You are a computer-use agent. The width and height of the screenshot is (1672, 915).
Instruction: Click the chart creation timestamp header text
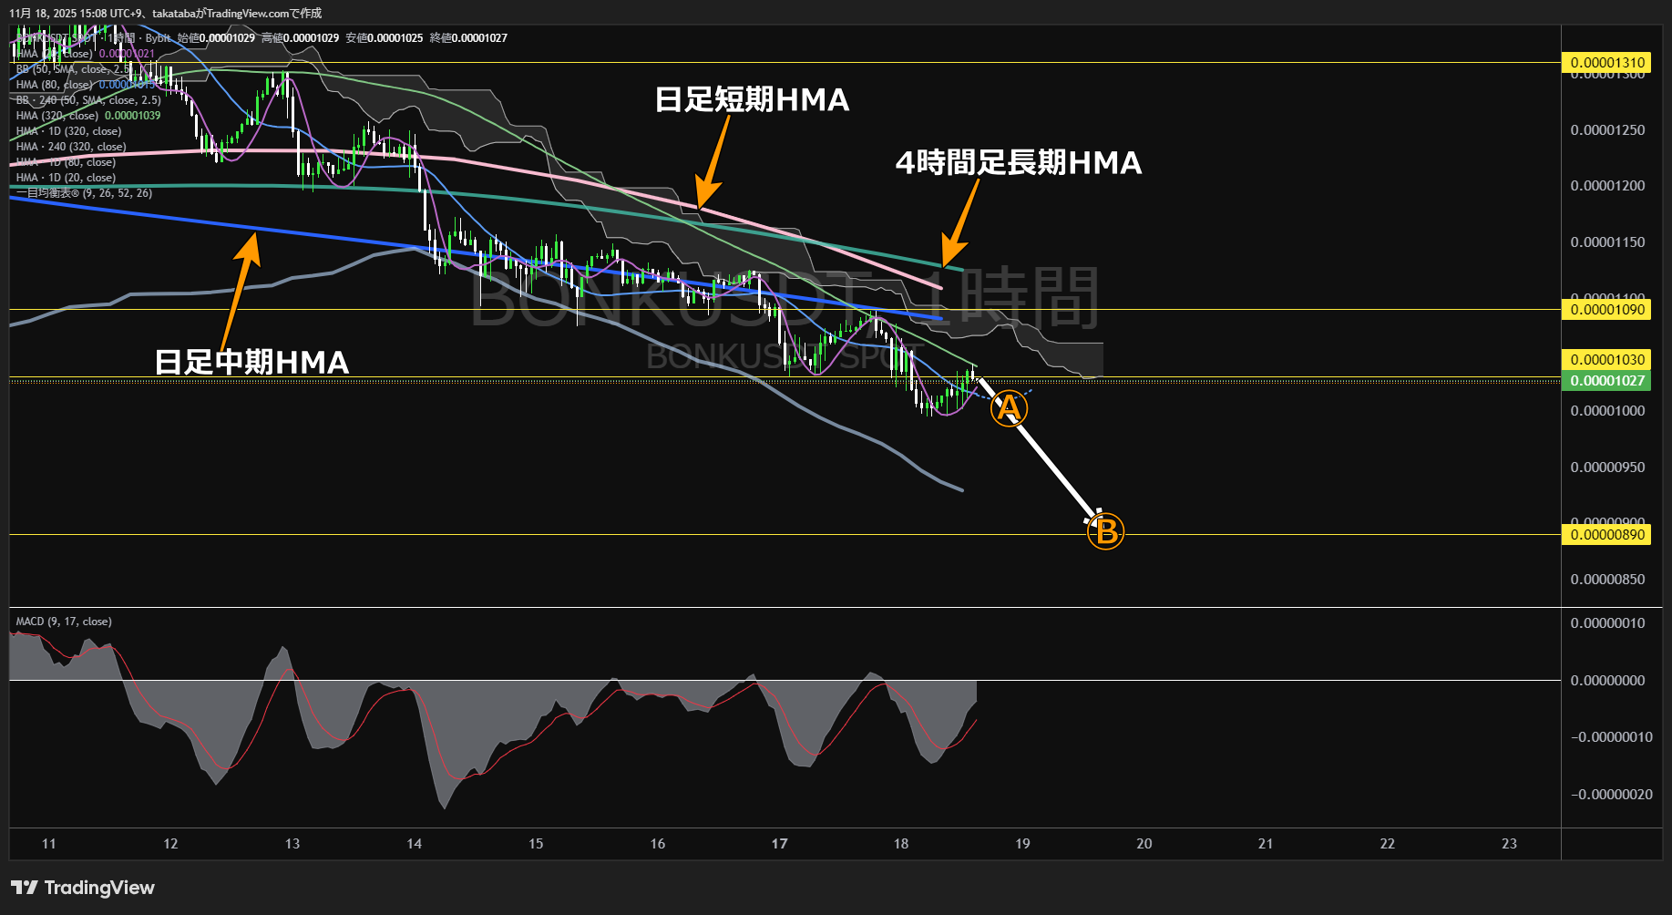point(165,14)
